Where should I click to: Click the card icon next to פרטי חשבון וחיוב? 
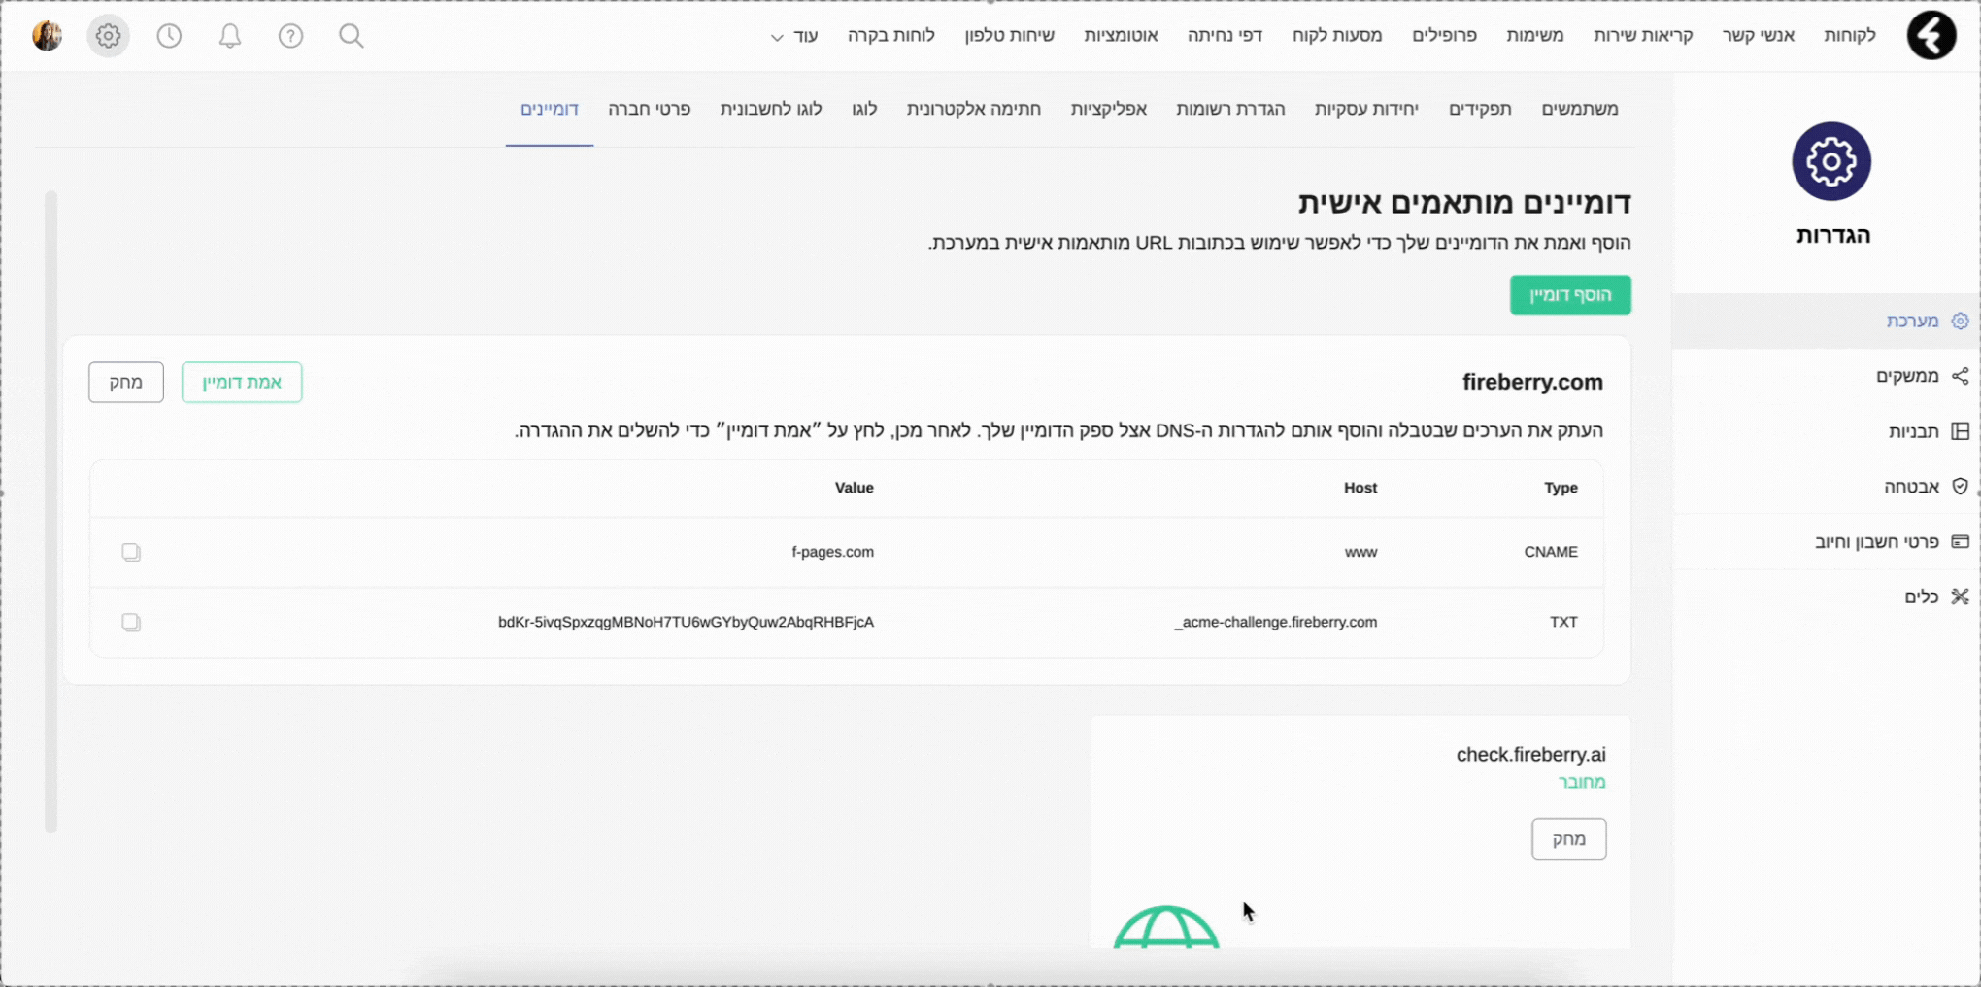point(1960,541)
